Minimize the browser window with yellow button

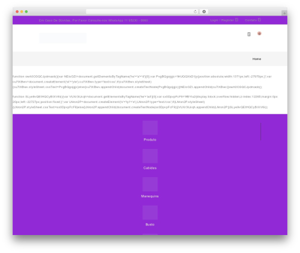coord(22,12)
